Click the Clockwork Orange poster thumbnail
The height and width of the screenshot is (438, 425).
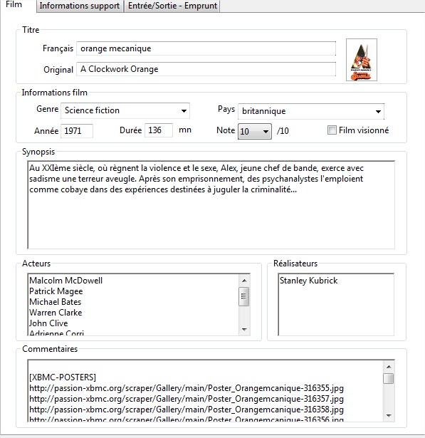(362, 60)
